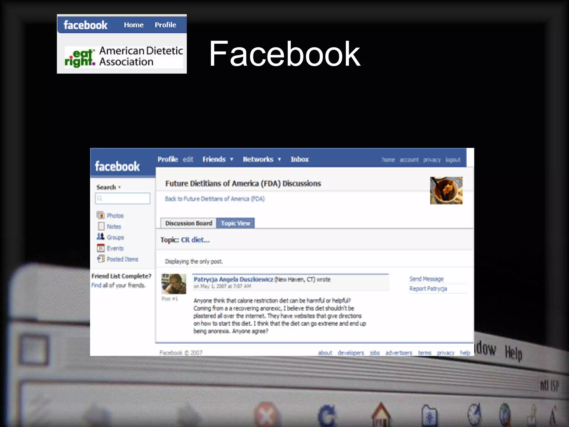569x427 pixels.
Task: Open the Profile menu item
Action: point(168,159)
